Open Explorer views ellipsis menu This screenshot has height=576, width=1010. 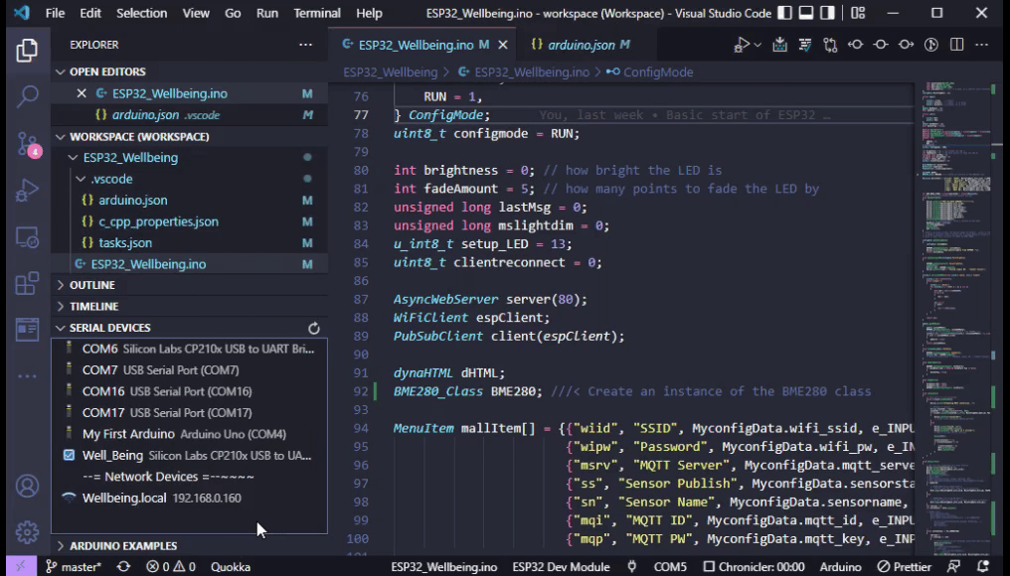(305, 45)
